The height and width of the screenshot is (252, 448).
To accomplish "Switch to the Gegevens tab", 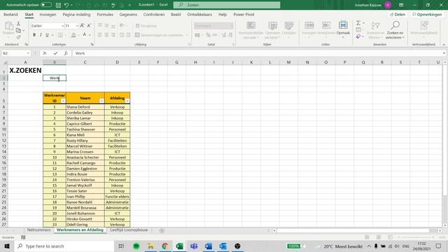I will click(128, 14).
